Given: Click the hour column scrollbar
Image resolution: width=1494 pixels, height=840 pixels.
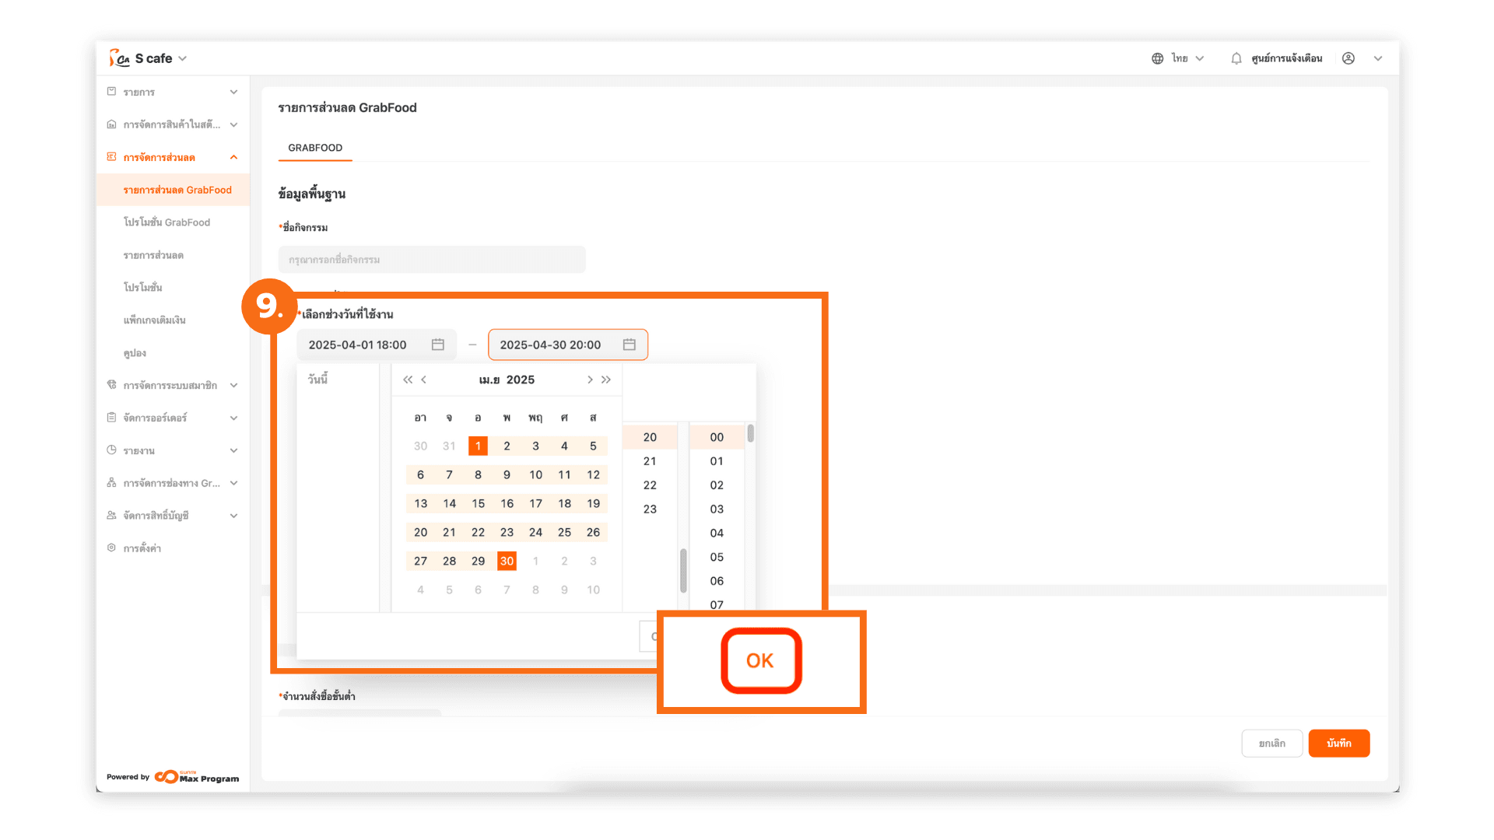Looking at the screenshot, I should pyautogui.click(x=683, y=569).
